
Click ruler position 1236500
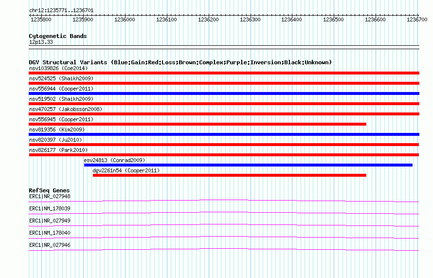(333, 19)
